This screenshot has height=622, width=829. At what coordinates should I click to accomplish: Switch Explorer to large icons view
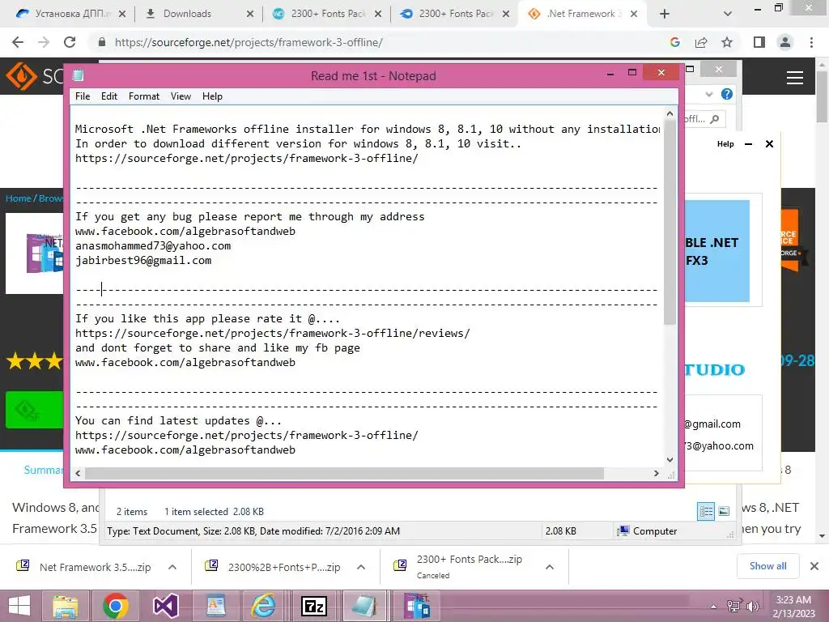coord(724,511)
